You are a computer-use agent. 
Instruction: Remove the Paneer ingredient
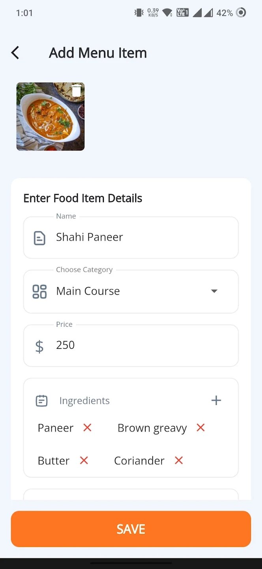point(87,428)
